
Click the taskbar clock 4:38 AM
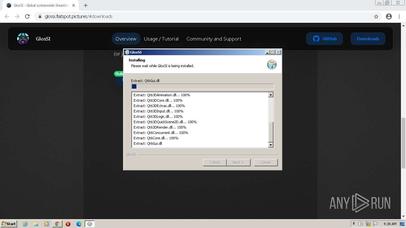390,224
